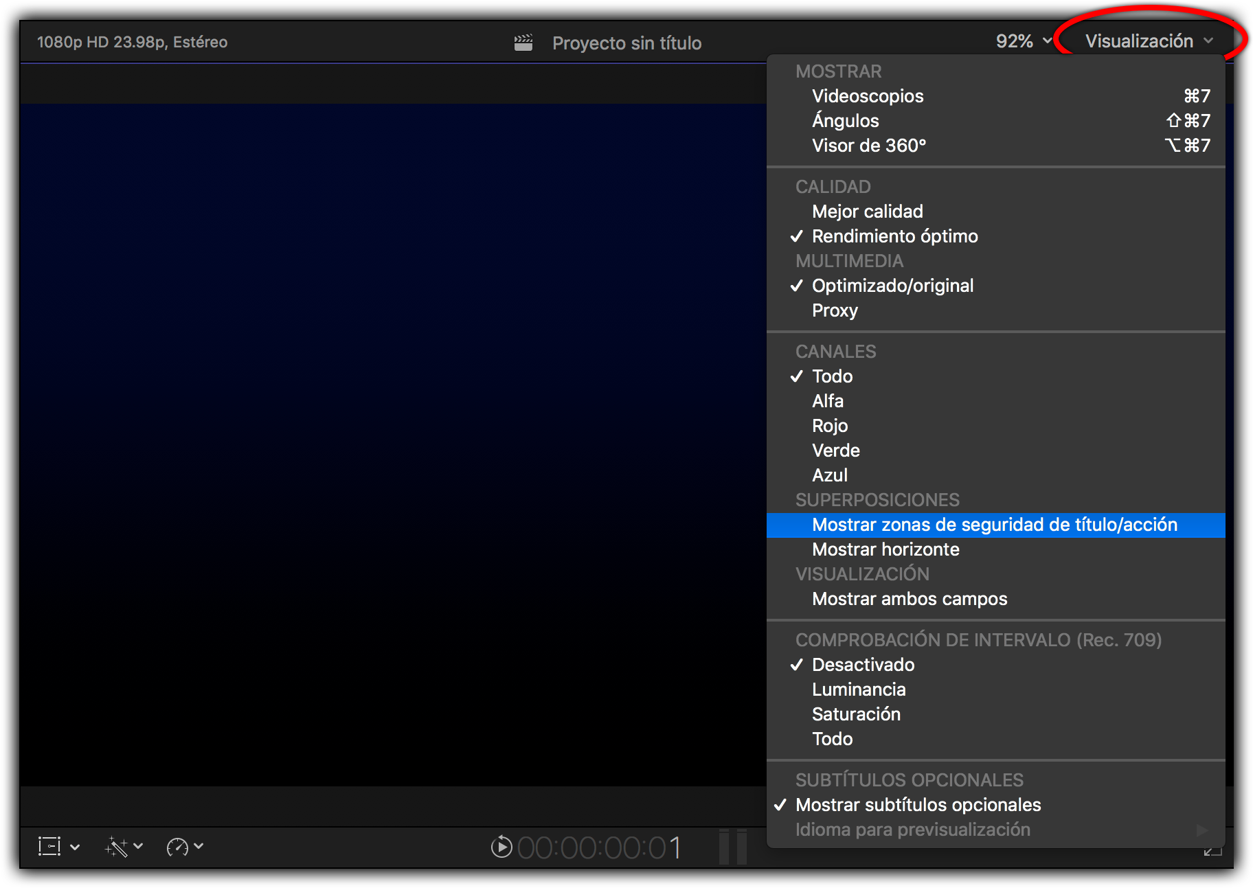Click the fullscreen viewer arrows icon
Viewport: 1253px width, 888px height.
click(1212, 852)
